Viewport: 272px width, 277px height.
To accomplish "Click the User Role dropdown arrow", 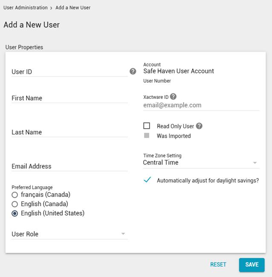I will pos(123,234).
